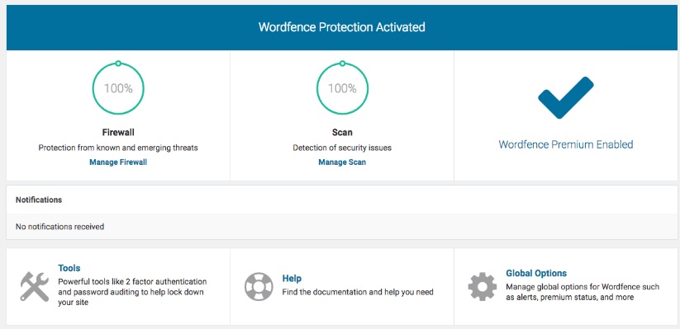Click Find the documentation and help text
Viewport: 680px width, 329px height.
click(x=358, y=292)
